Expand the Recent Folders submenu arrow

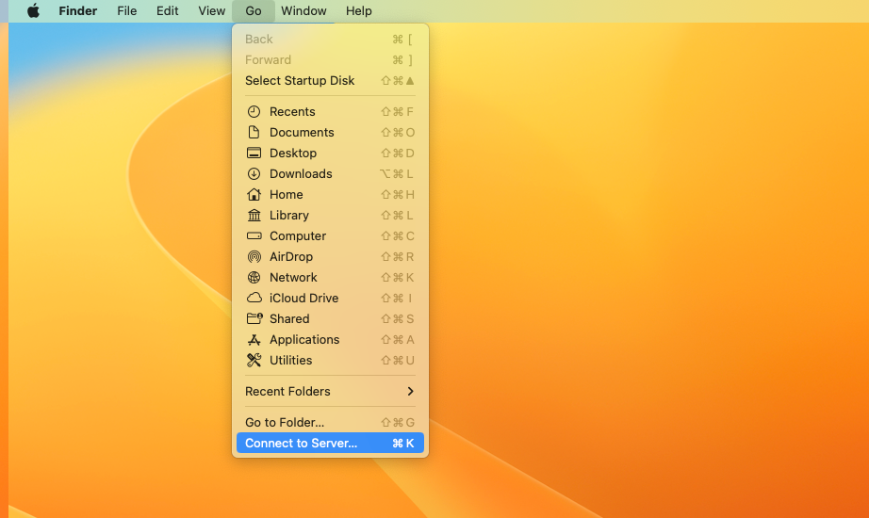tap(410, 391)
